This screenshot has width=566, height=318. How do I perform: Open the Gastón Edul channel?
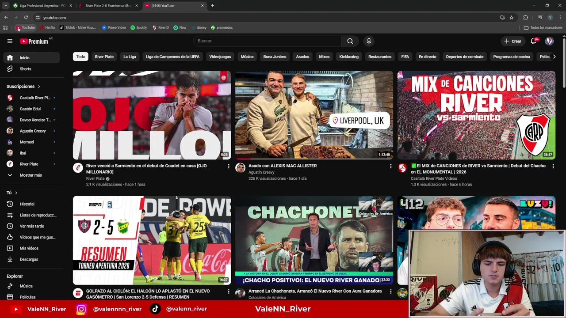(32, 109)
